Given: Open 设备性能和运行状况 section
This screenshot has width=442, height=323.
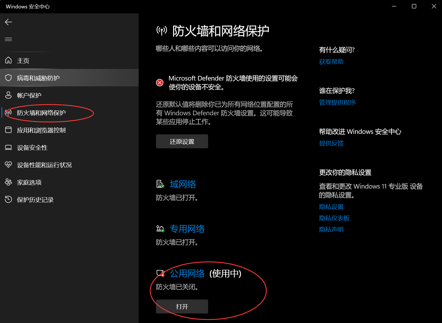Looking at the screenshot, I should 69,165.
